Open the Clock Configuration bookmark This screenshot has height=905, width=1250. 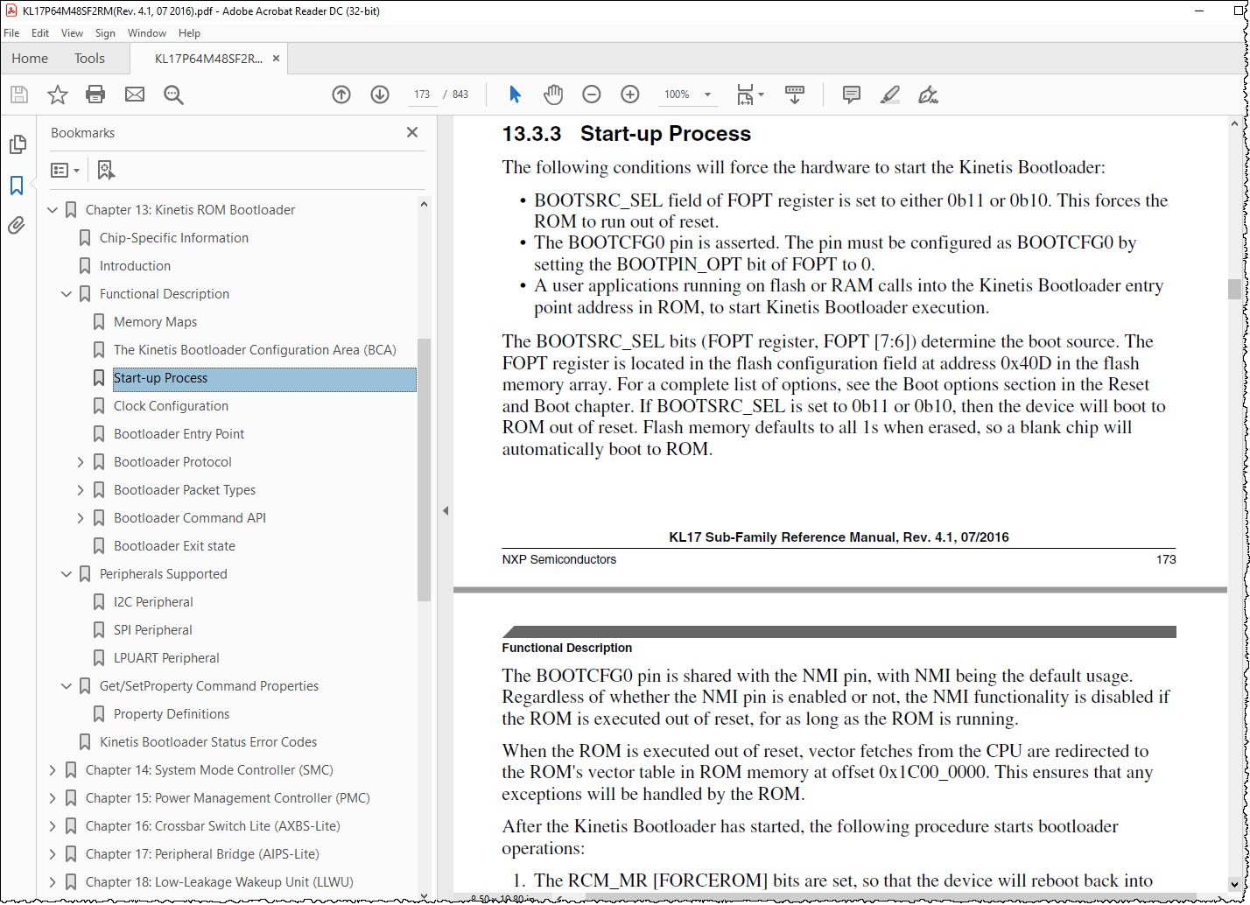coord(171,406)
